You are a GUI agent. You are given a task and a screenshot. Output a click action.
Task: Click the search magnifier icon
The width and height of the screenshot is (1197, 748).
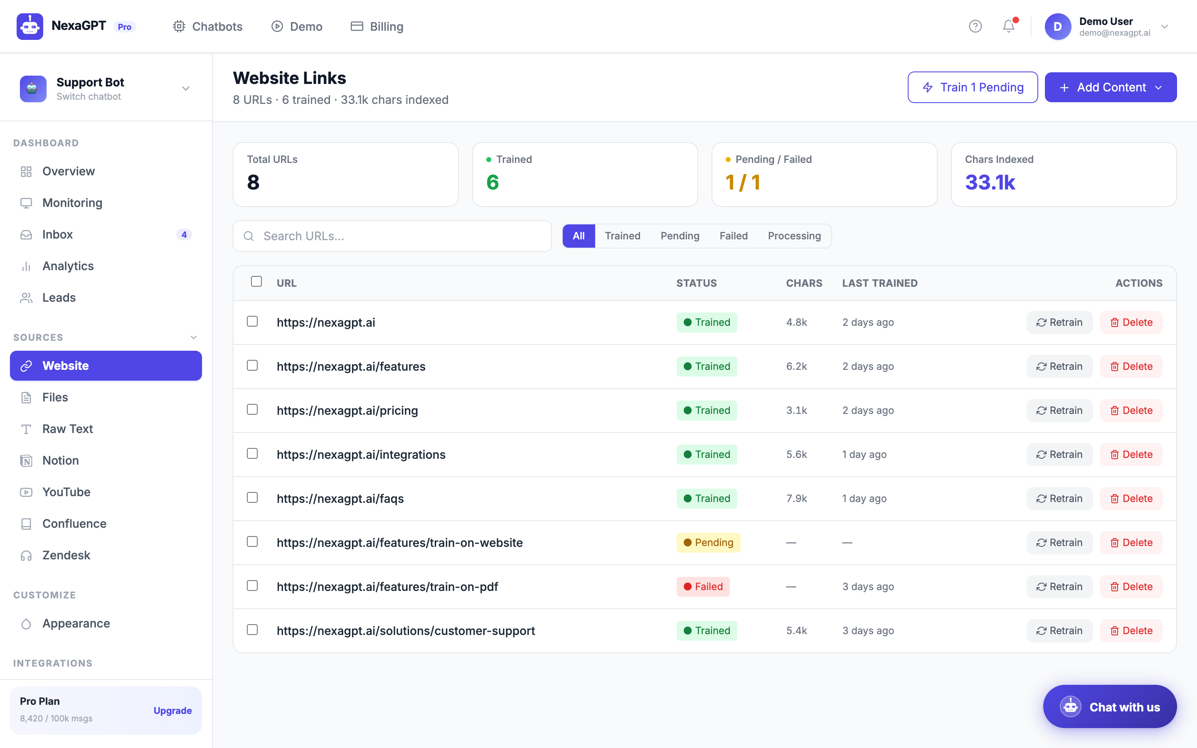249,236
